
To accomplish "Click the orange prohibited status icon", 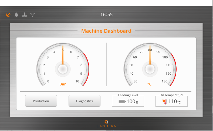I will (x=8, y=15).
